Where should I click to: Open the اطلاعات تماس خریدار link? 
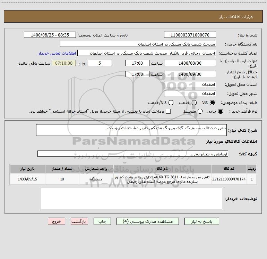pyautogui.click(x=57, y=53)
